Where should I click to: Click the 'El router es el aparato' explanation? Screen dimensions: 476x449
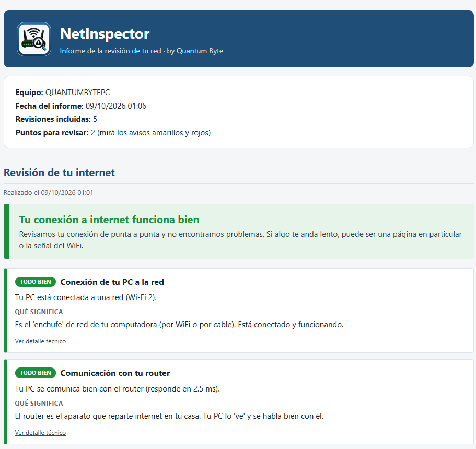pyautogui.click(x=169, y=416)
